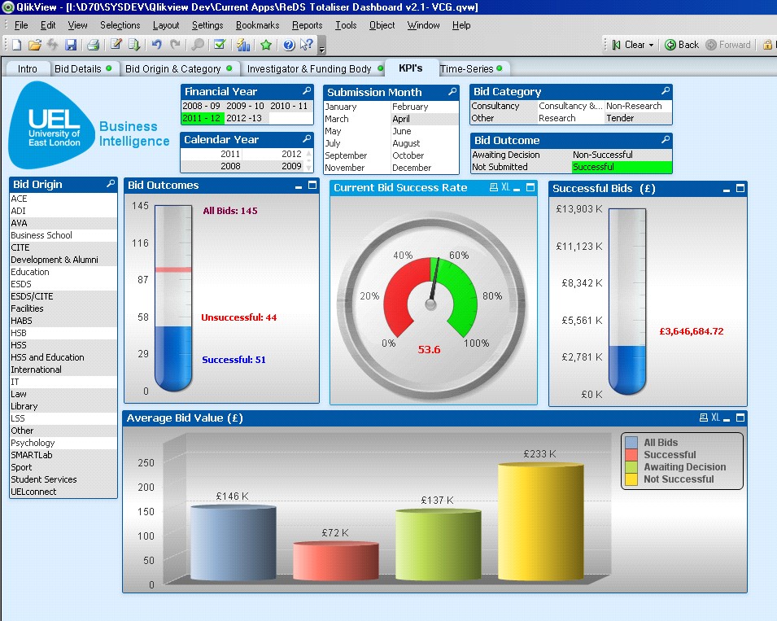
Task: Select 2012 -13 financial year
Action: tap(247, 118)
